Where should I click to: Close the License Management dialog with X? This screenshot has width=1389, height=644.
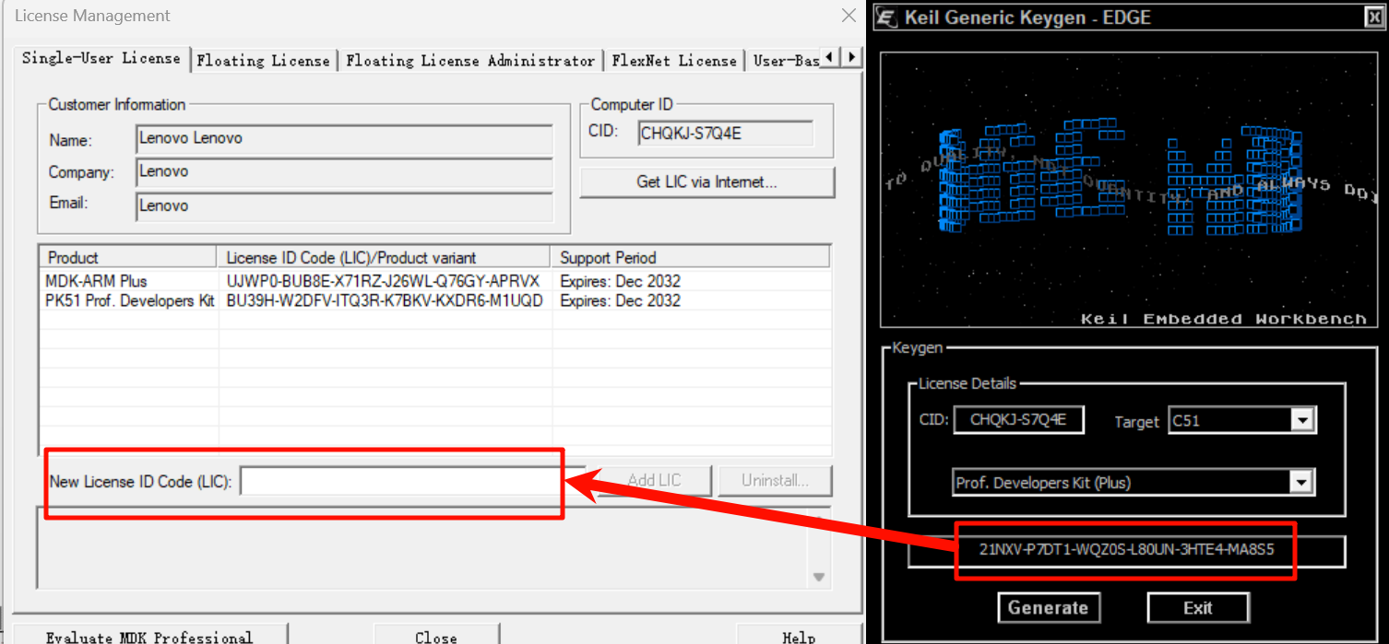(x=849, y=16)
